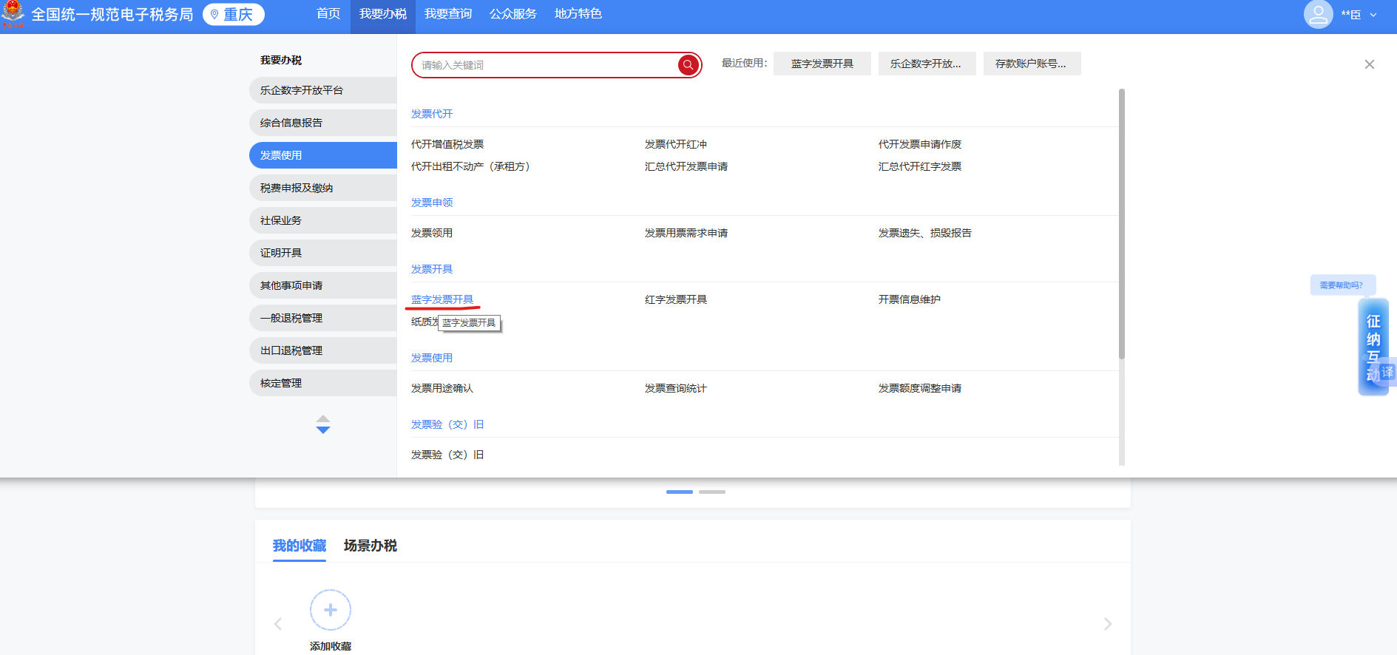Viewport: 1397px width, 655px height.
Task: Open 汇总代开红字发票 link
Action: tap(920, 166)
